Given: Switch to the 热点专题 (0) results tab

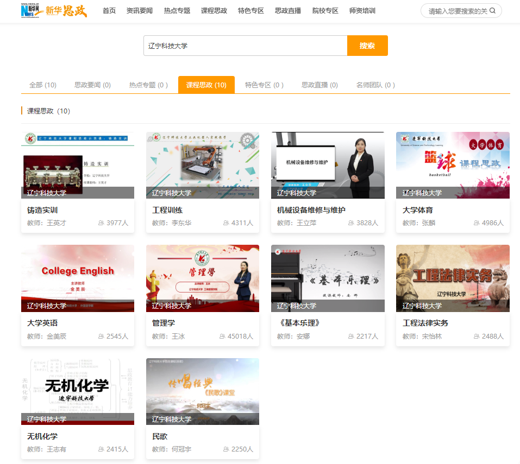Looking at the screenshot, I should (148, 85).
